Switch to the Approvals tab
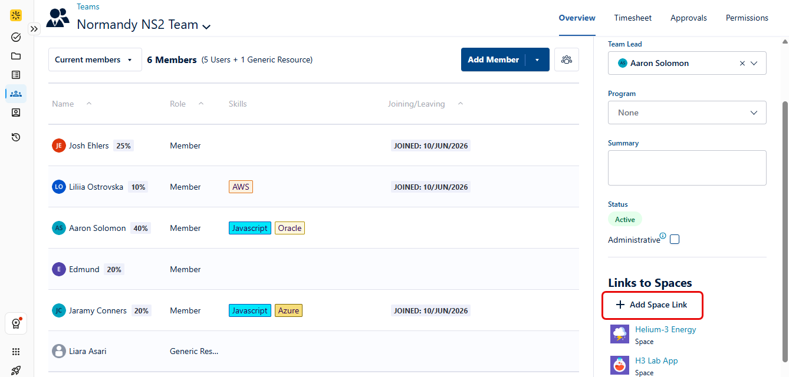The width and height of the screenshot is (789, 377). click(689, 18)
